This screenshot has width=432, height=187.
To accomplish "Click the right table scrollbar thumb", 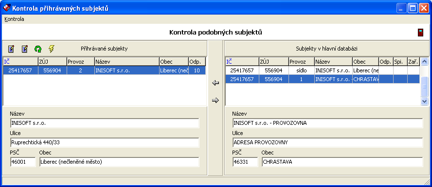I will coord(424,86).
